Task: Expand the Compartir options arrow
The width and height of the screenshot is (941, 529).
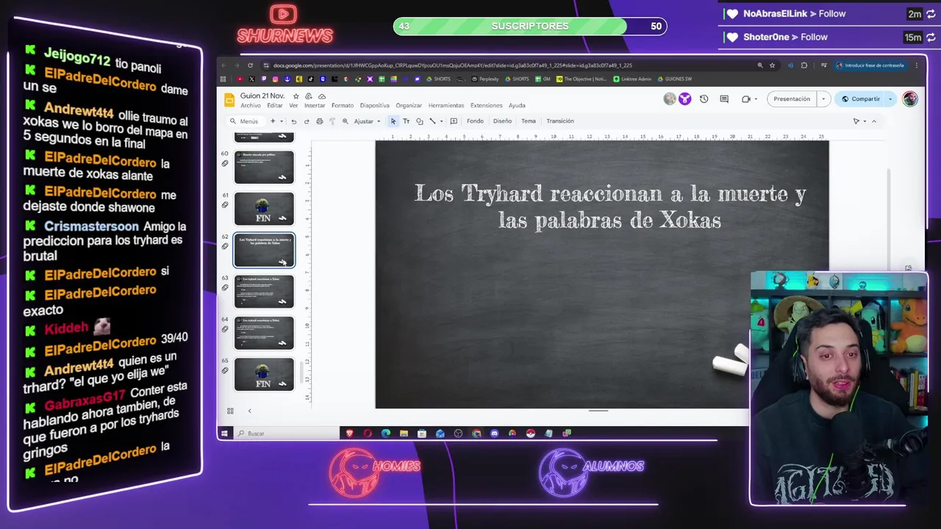Action: click(x=890, y=99)
